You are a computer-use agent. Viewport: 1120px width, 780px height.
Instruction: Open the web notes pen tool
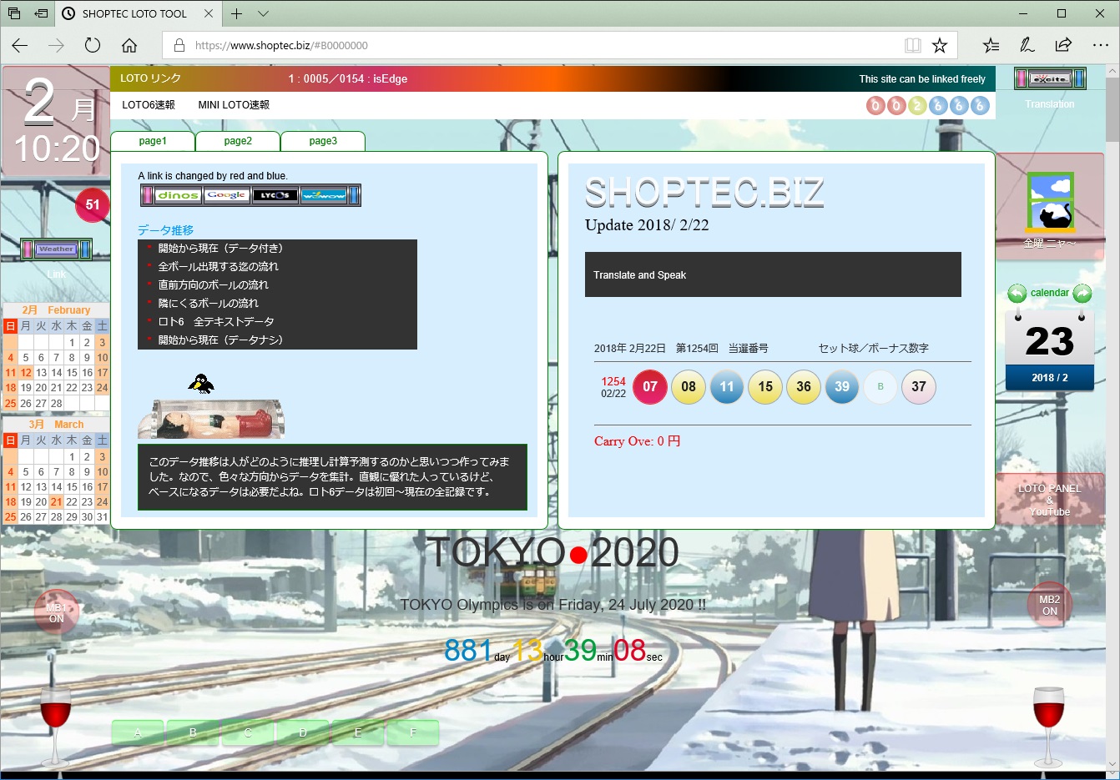[x=1027, y=45]
